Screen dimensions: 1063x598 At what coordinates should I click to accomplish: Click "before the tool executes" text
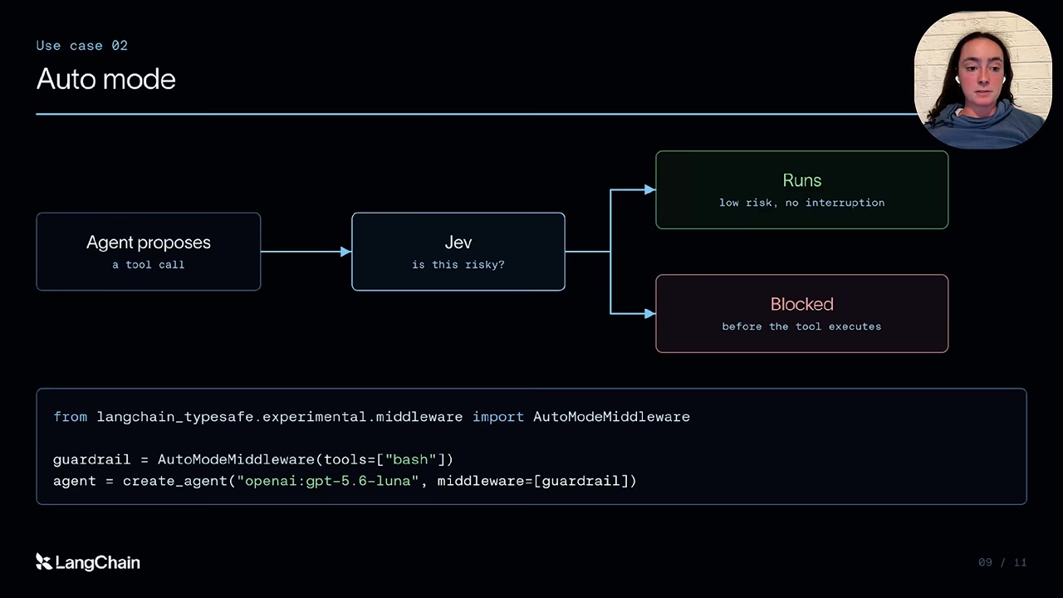[802, 326]
